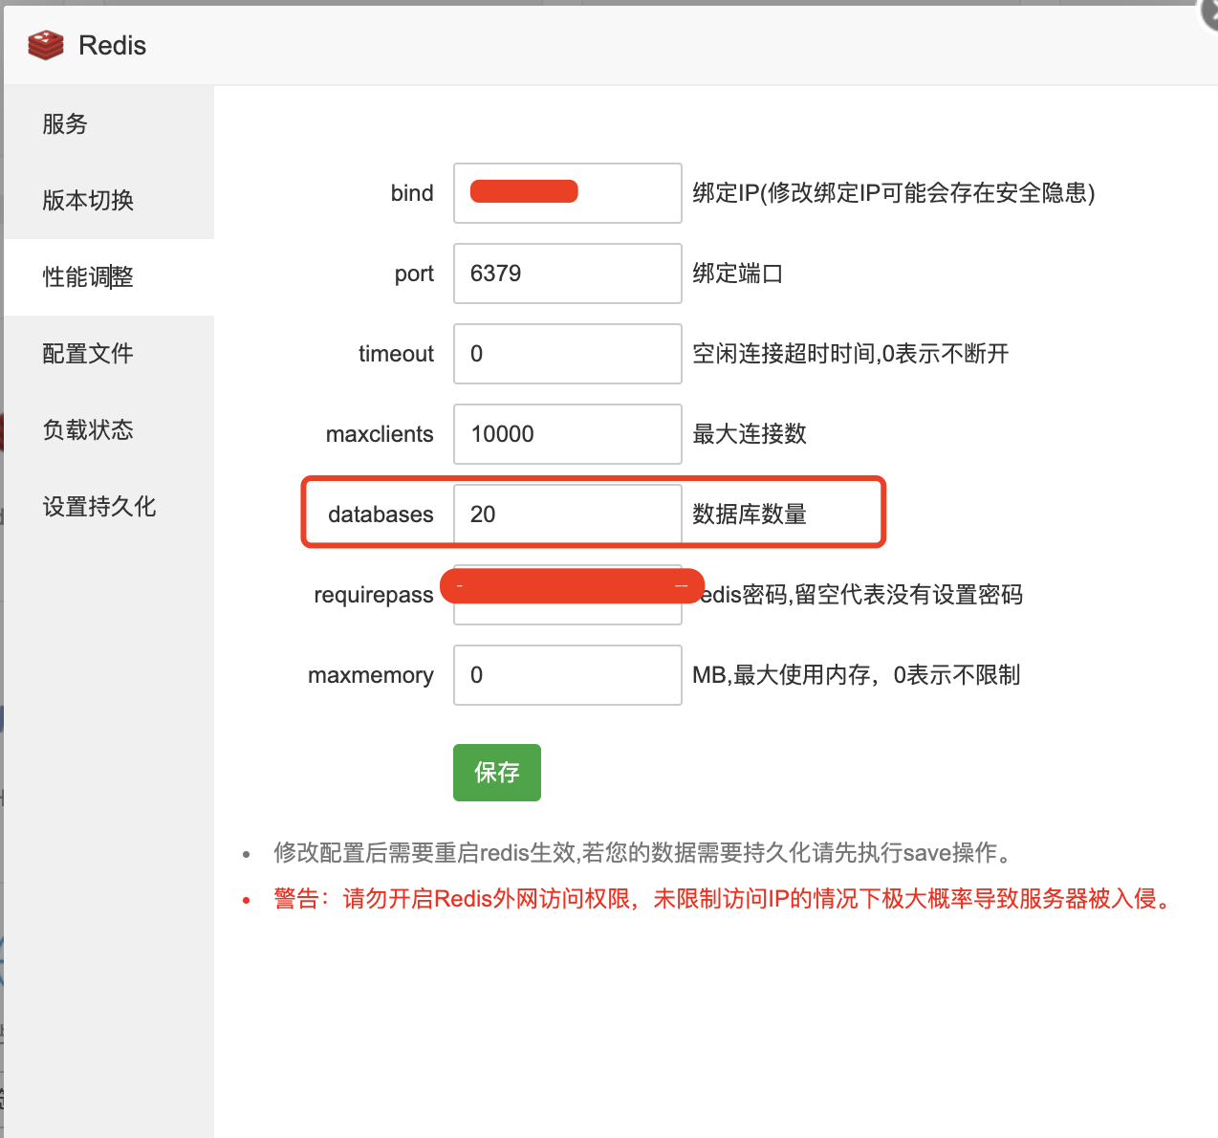Screen dimensions: 1218x1138
Task: Go to 设置持久化 tab
Action: click(x=109, y=507)
